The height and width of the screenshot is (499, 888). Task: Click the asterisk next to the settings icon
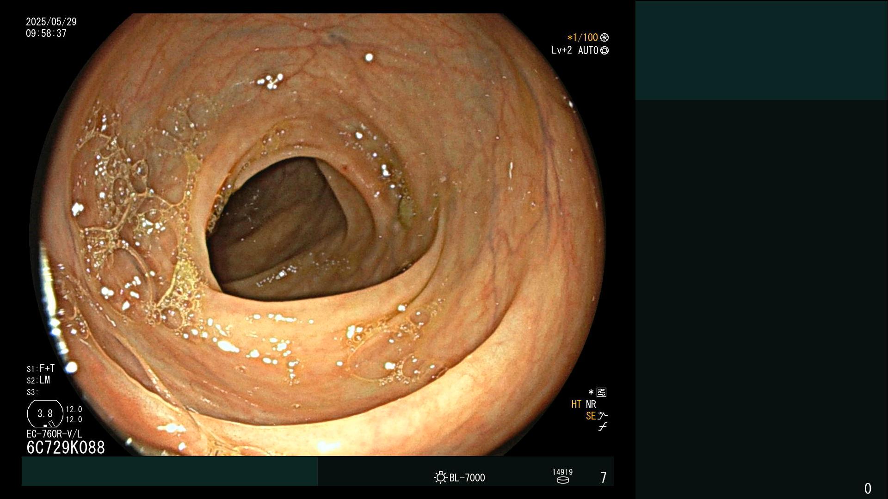591,392
